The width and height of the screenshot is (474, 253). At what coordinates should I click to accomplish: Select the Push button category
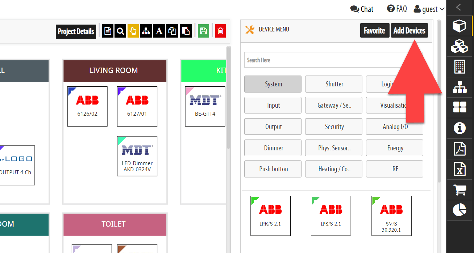click(x=273, y=169)
